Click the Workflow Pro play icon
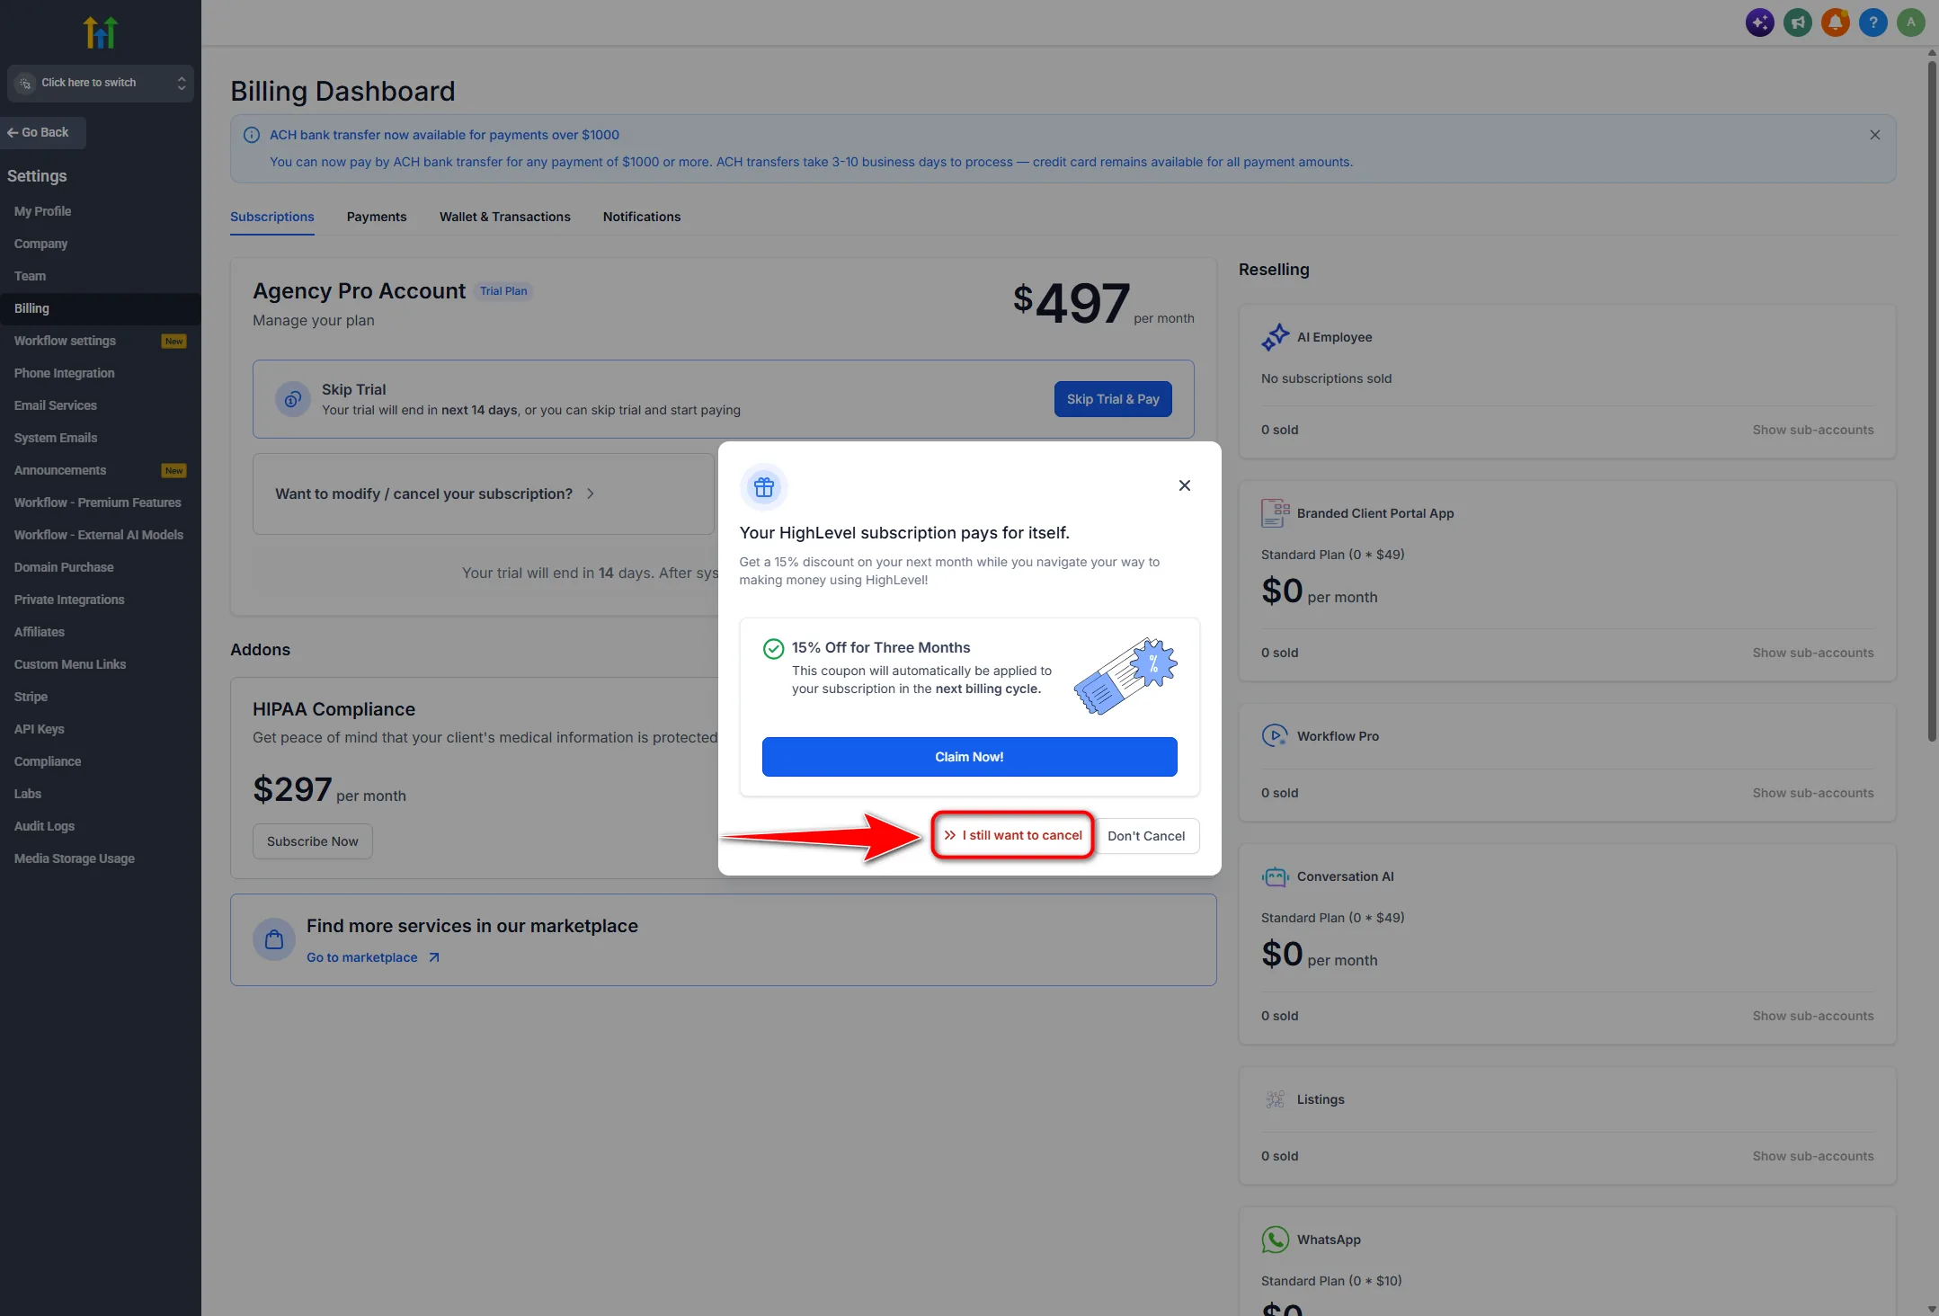Screen dimensions: 1939x1316 pyautogui.click(x=1275, y=735)
